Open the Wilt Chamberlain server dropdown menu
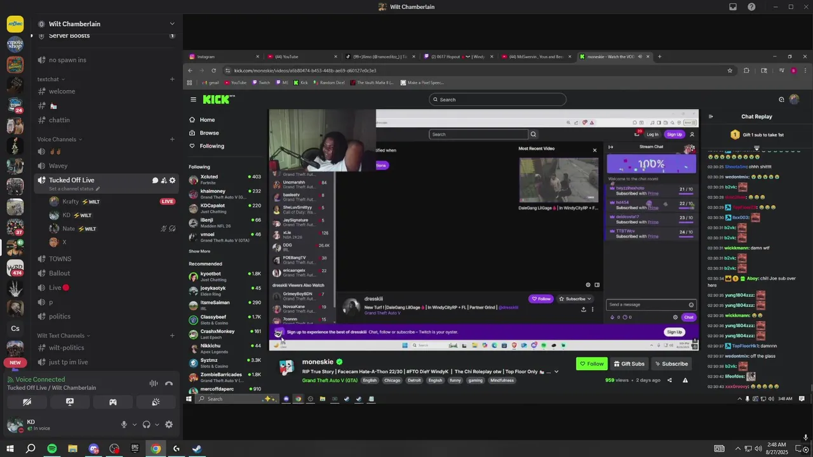The width and height of the screenshot is (813, 457). click(x=172, y=24)
